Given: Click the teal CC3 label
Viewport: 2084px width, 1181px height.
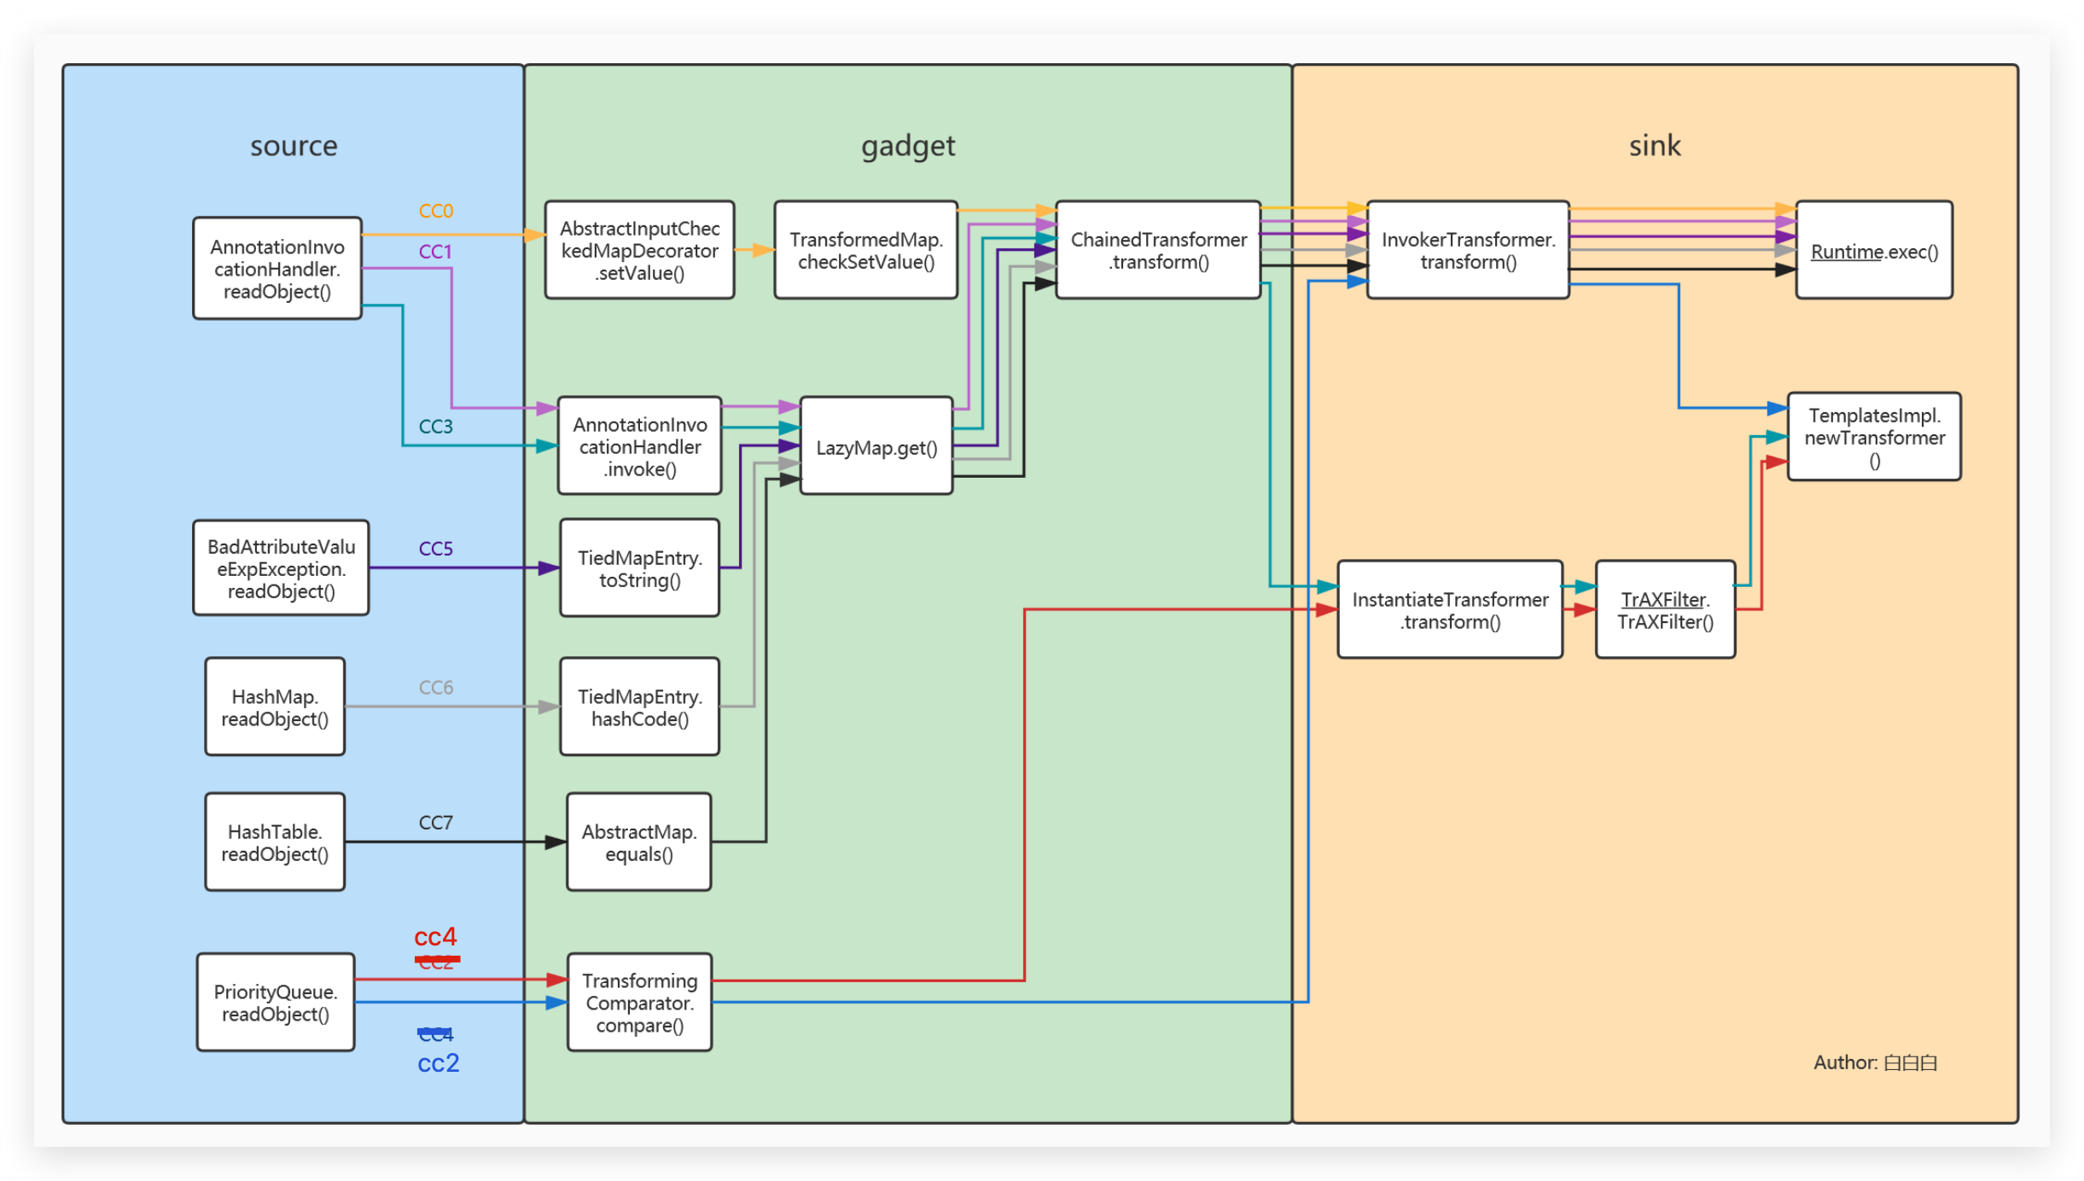Looking at the screenshot, I should pyautogui.click(x=435, y=427).
